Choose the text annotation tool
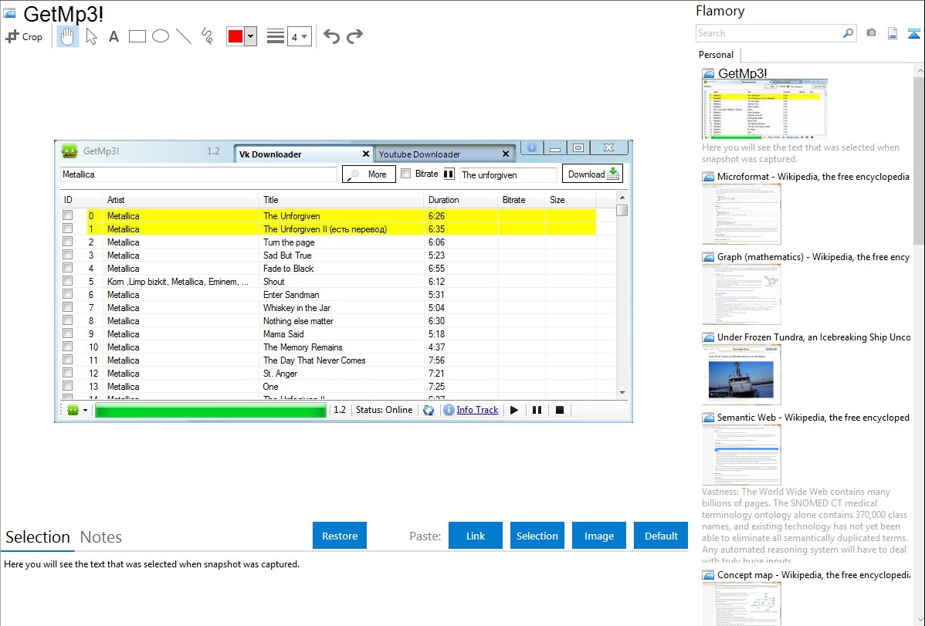Image resolution: width=925 pixels, height=626 pixels. tap(114, 36)
